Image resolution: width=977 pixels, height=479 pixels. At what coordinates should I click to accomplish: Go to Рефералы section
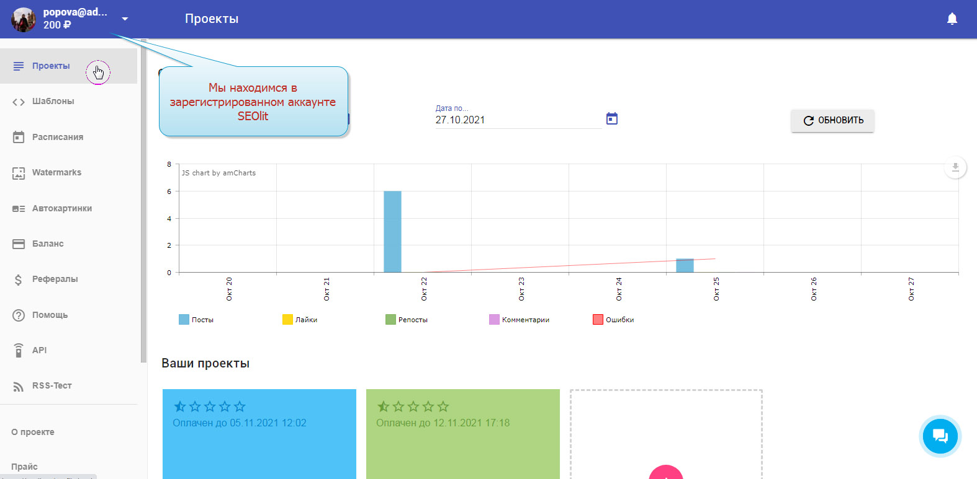[x=55, y=279]
